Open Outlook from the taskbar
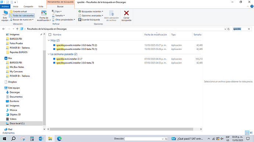Image resolution: width=254 pixels, height=142 pixels. coord(41,139)
